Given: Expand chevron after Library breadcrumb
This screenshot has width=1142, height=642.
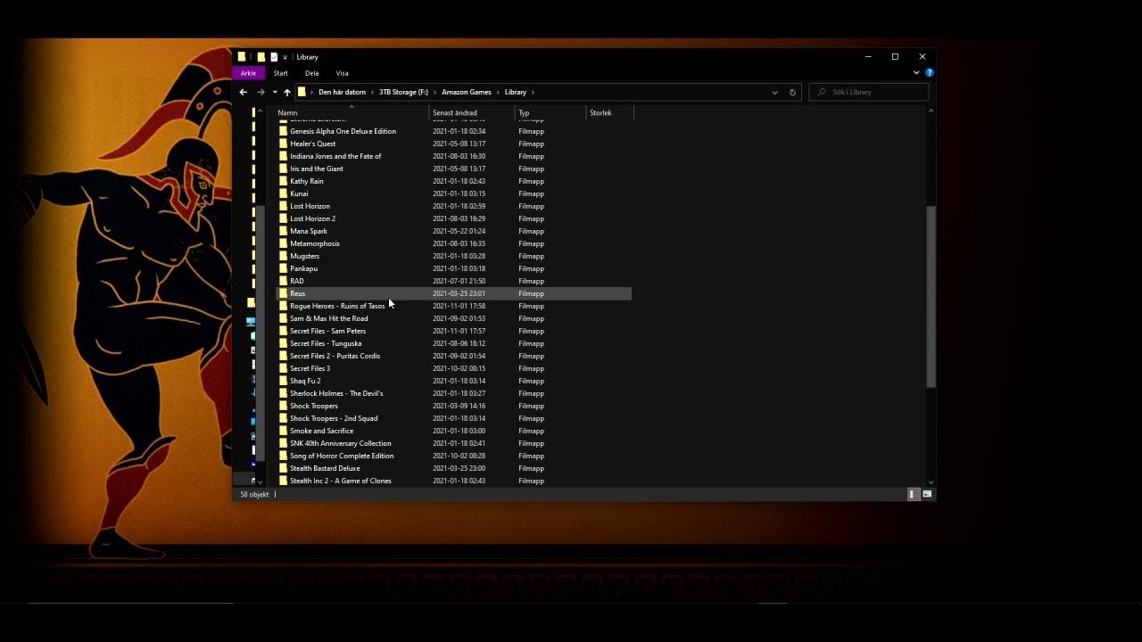Looking at the screenshot, I should tap(534, 92).
